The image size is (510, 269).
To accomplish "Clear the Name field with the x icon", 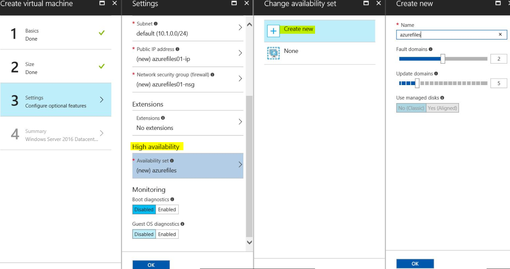I will [500, 34].
